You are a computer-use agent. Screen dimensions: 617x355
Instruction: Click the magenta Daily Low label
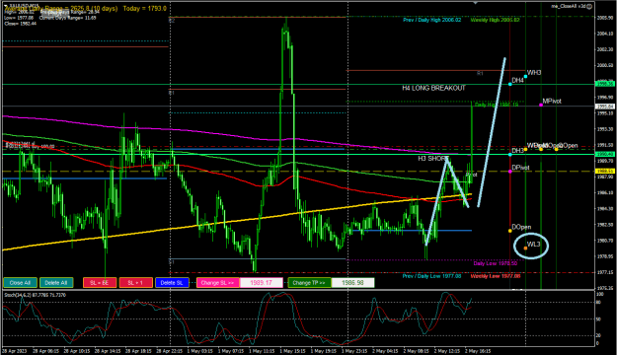(x=495, y=263)
